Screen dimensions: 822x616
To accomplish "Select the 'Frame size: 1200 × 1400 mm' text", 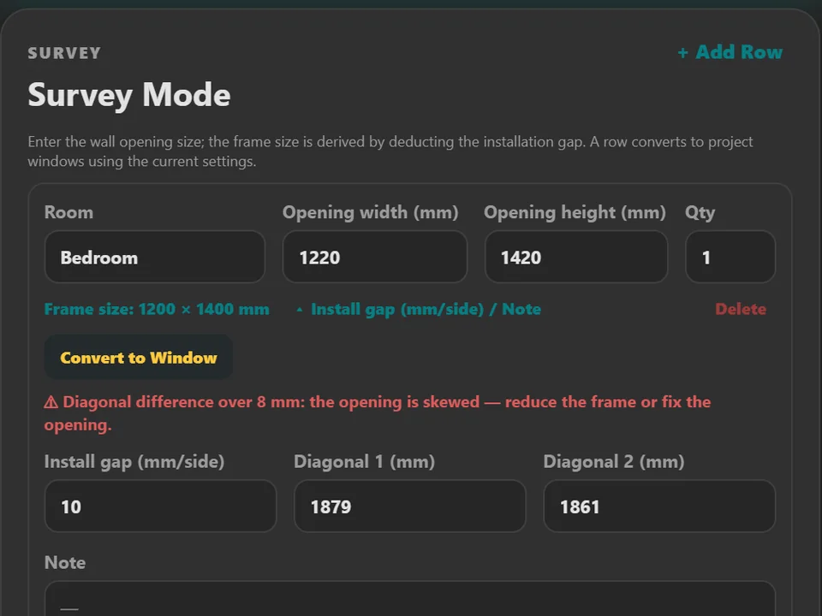I will click(157, 309).
